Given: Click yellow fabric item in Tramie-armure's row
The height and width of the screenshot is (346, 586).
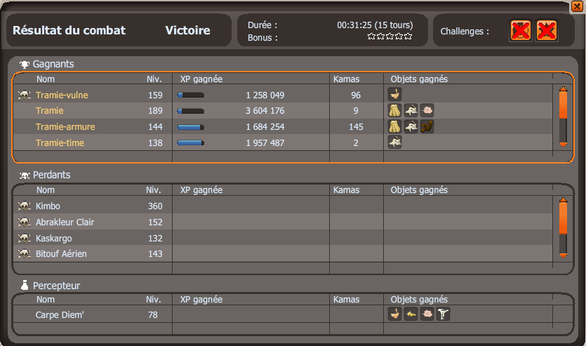Looking at the screenshot, I should click(x=394, y=126).
